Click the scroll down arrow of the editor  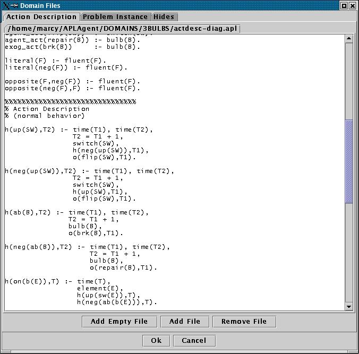click(x=349, y=306)
